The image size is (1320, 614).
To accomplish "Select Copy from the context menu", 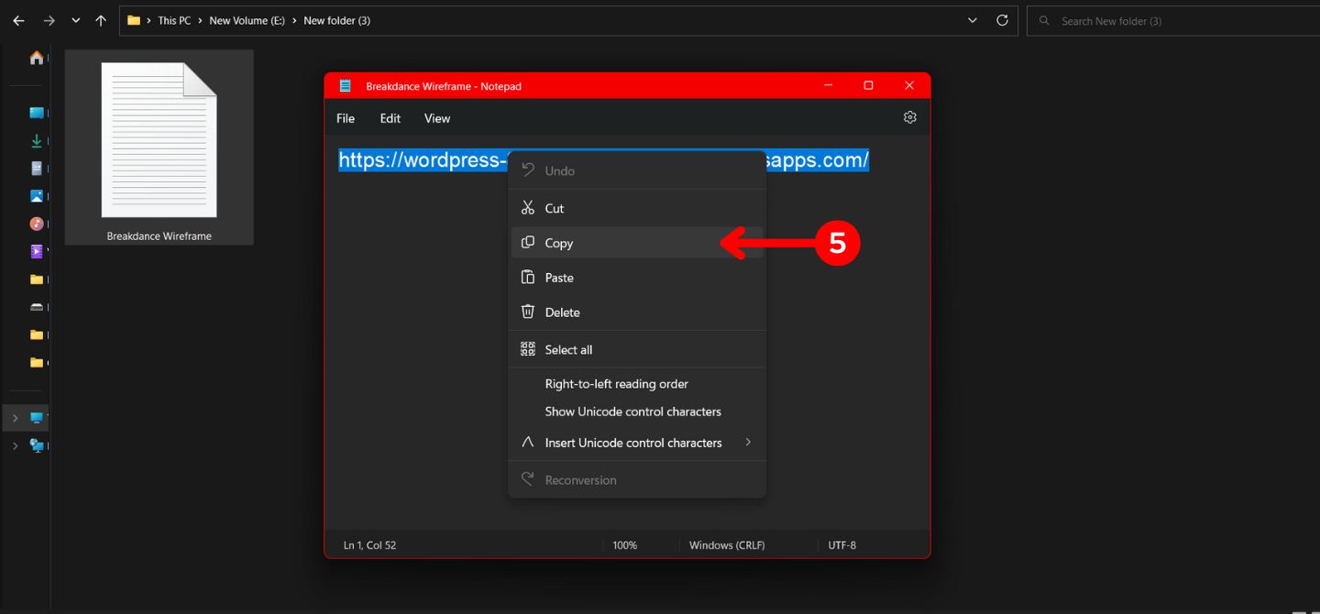I will pyautogui.click(x=558, y=242).
